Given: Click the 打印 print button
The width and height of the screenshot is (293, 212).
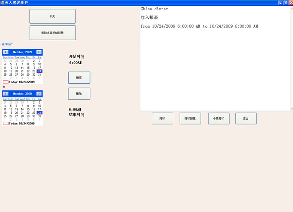Looking at the screenshot, I should (x=163, y=118).
